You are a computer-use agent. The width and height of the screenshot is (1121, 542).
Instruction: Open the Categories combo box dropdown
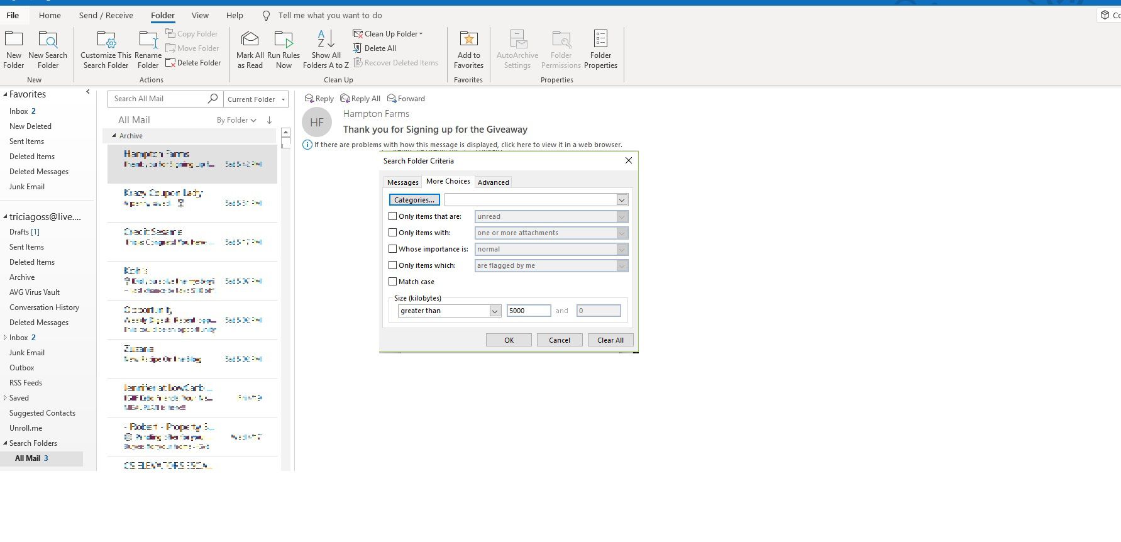pyautogui.click(x=622, y=200)
